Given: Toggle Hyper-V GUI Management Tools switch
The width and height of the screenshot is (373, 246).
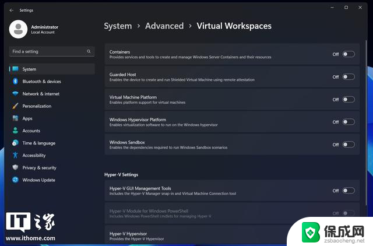Looking at the screenshot, I should pos(349,191).
